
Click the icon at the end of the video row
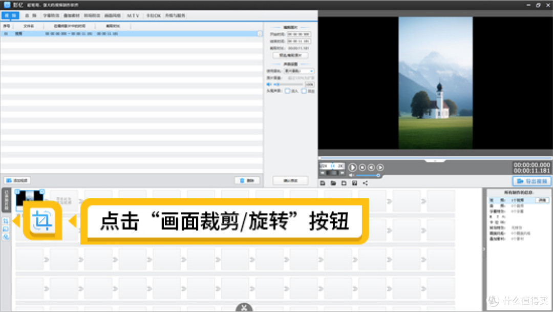(x=260, y=34)
